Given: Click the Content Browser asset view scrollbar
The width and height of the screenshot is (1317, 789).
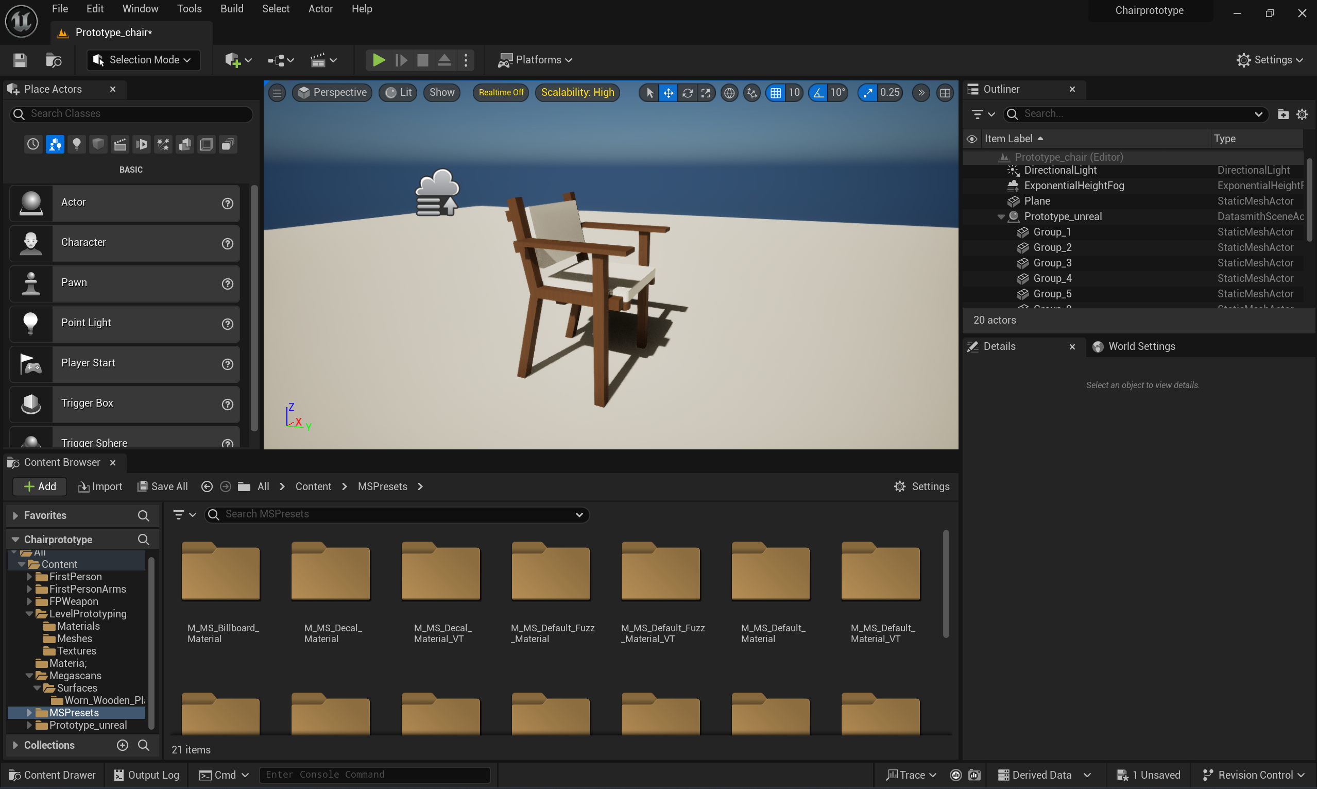Looking at the screenshot, I should tap(945, 584).
